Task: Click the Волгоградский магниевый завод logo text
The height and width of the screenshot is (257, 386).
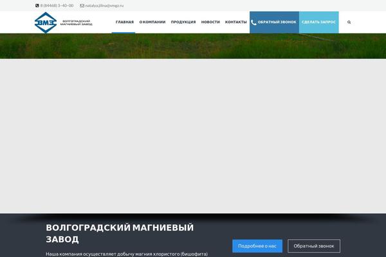Action: [77, 22]
